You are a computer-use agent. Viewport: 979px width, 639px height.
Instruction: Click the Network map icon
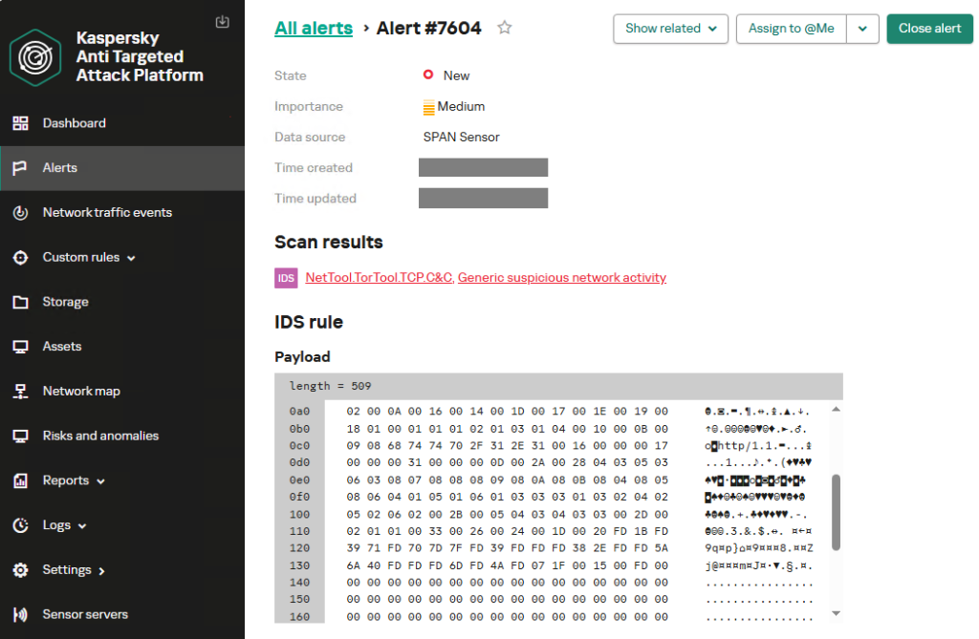21,392
